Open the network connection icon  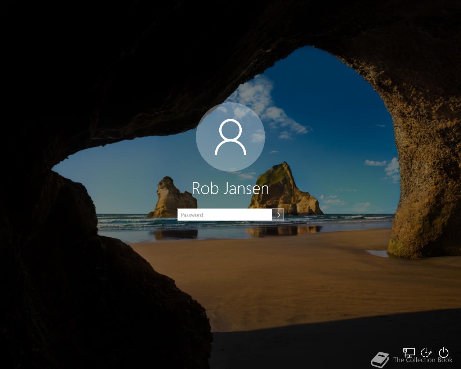(409, 352)
